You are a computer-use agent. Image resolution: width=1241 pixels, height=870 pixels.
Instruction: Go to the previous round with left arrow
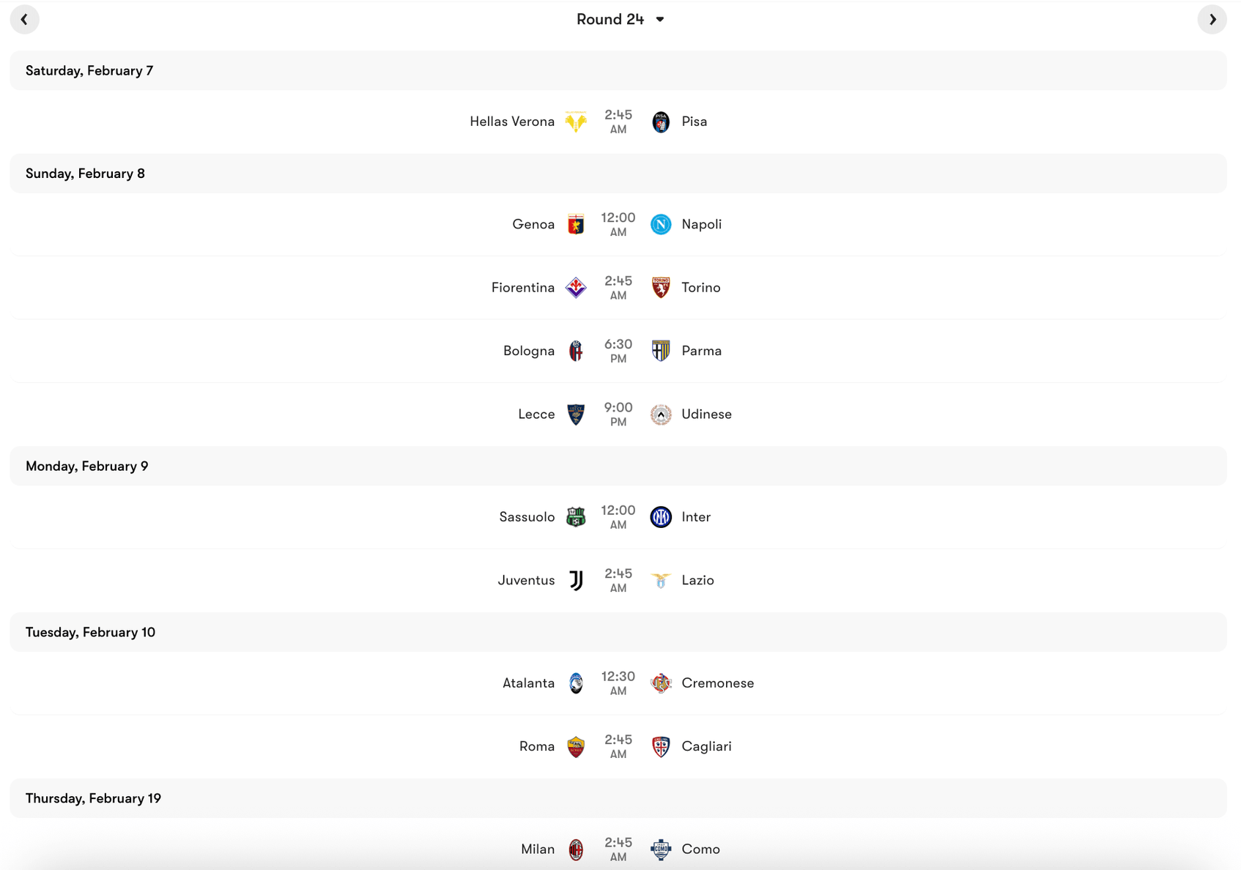coord(24,19)
